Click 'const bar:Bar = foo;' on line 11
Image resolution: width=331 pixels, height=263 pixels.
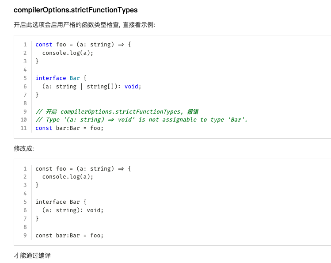click(69, 128)
